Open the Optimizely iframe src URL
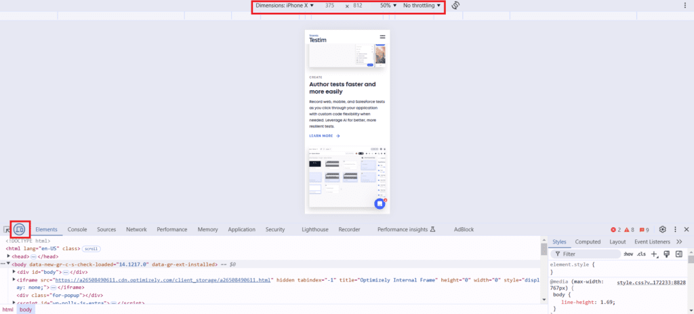Viewport: 694px width, 314px height. pyautogui.click(x=163, y=280)
